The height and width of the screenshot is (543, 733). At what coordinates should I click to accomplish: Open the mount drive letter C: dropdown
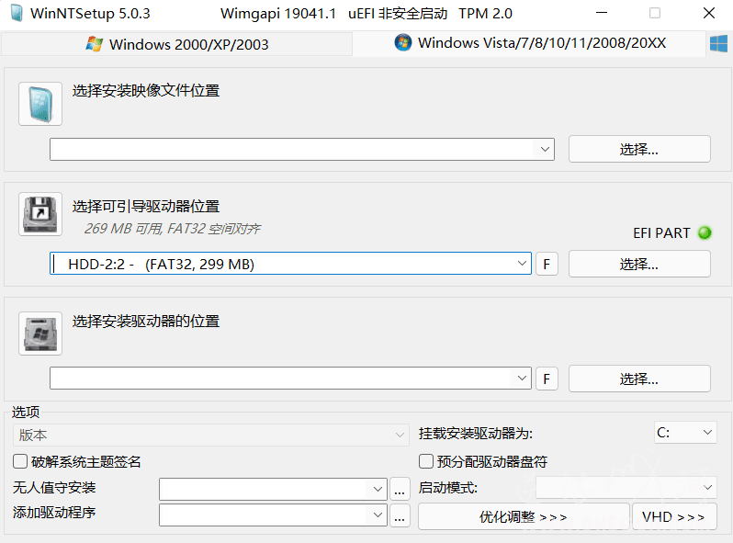pos(685,432)
